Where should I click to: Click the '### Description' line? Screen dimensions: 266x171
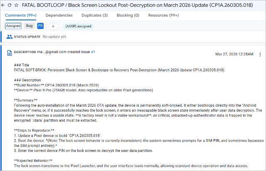(x=27, y=80)
